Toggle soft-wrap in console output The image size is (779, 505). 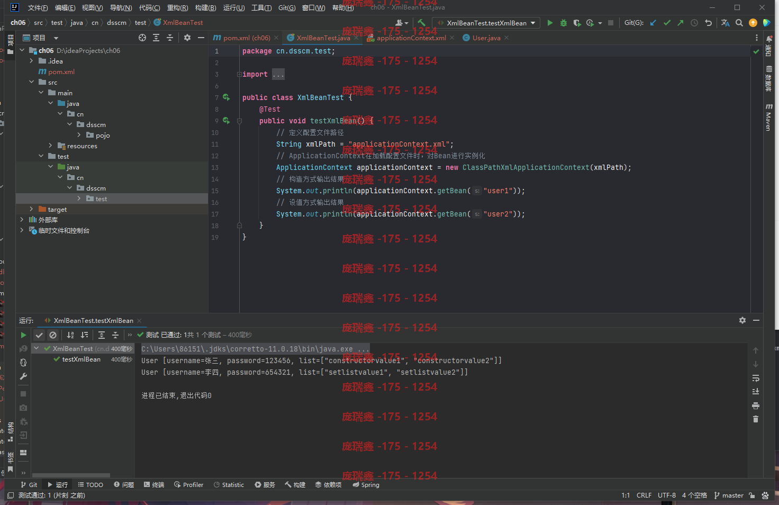coord(756,378)
